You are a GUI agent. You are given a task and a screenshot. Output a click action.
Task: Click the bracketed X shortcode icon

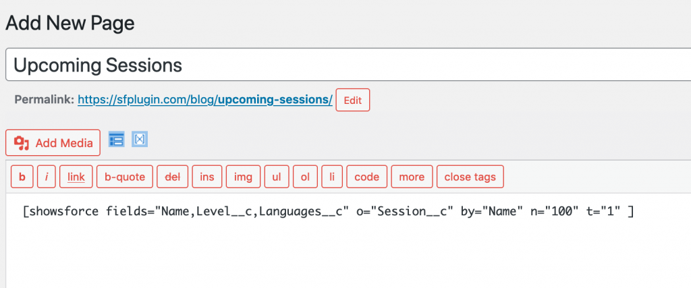click(139, 139)
